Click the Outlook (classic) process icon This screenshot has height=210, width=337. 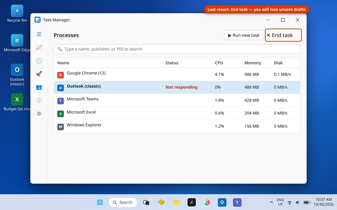(x=61, y=88)
